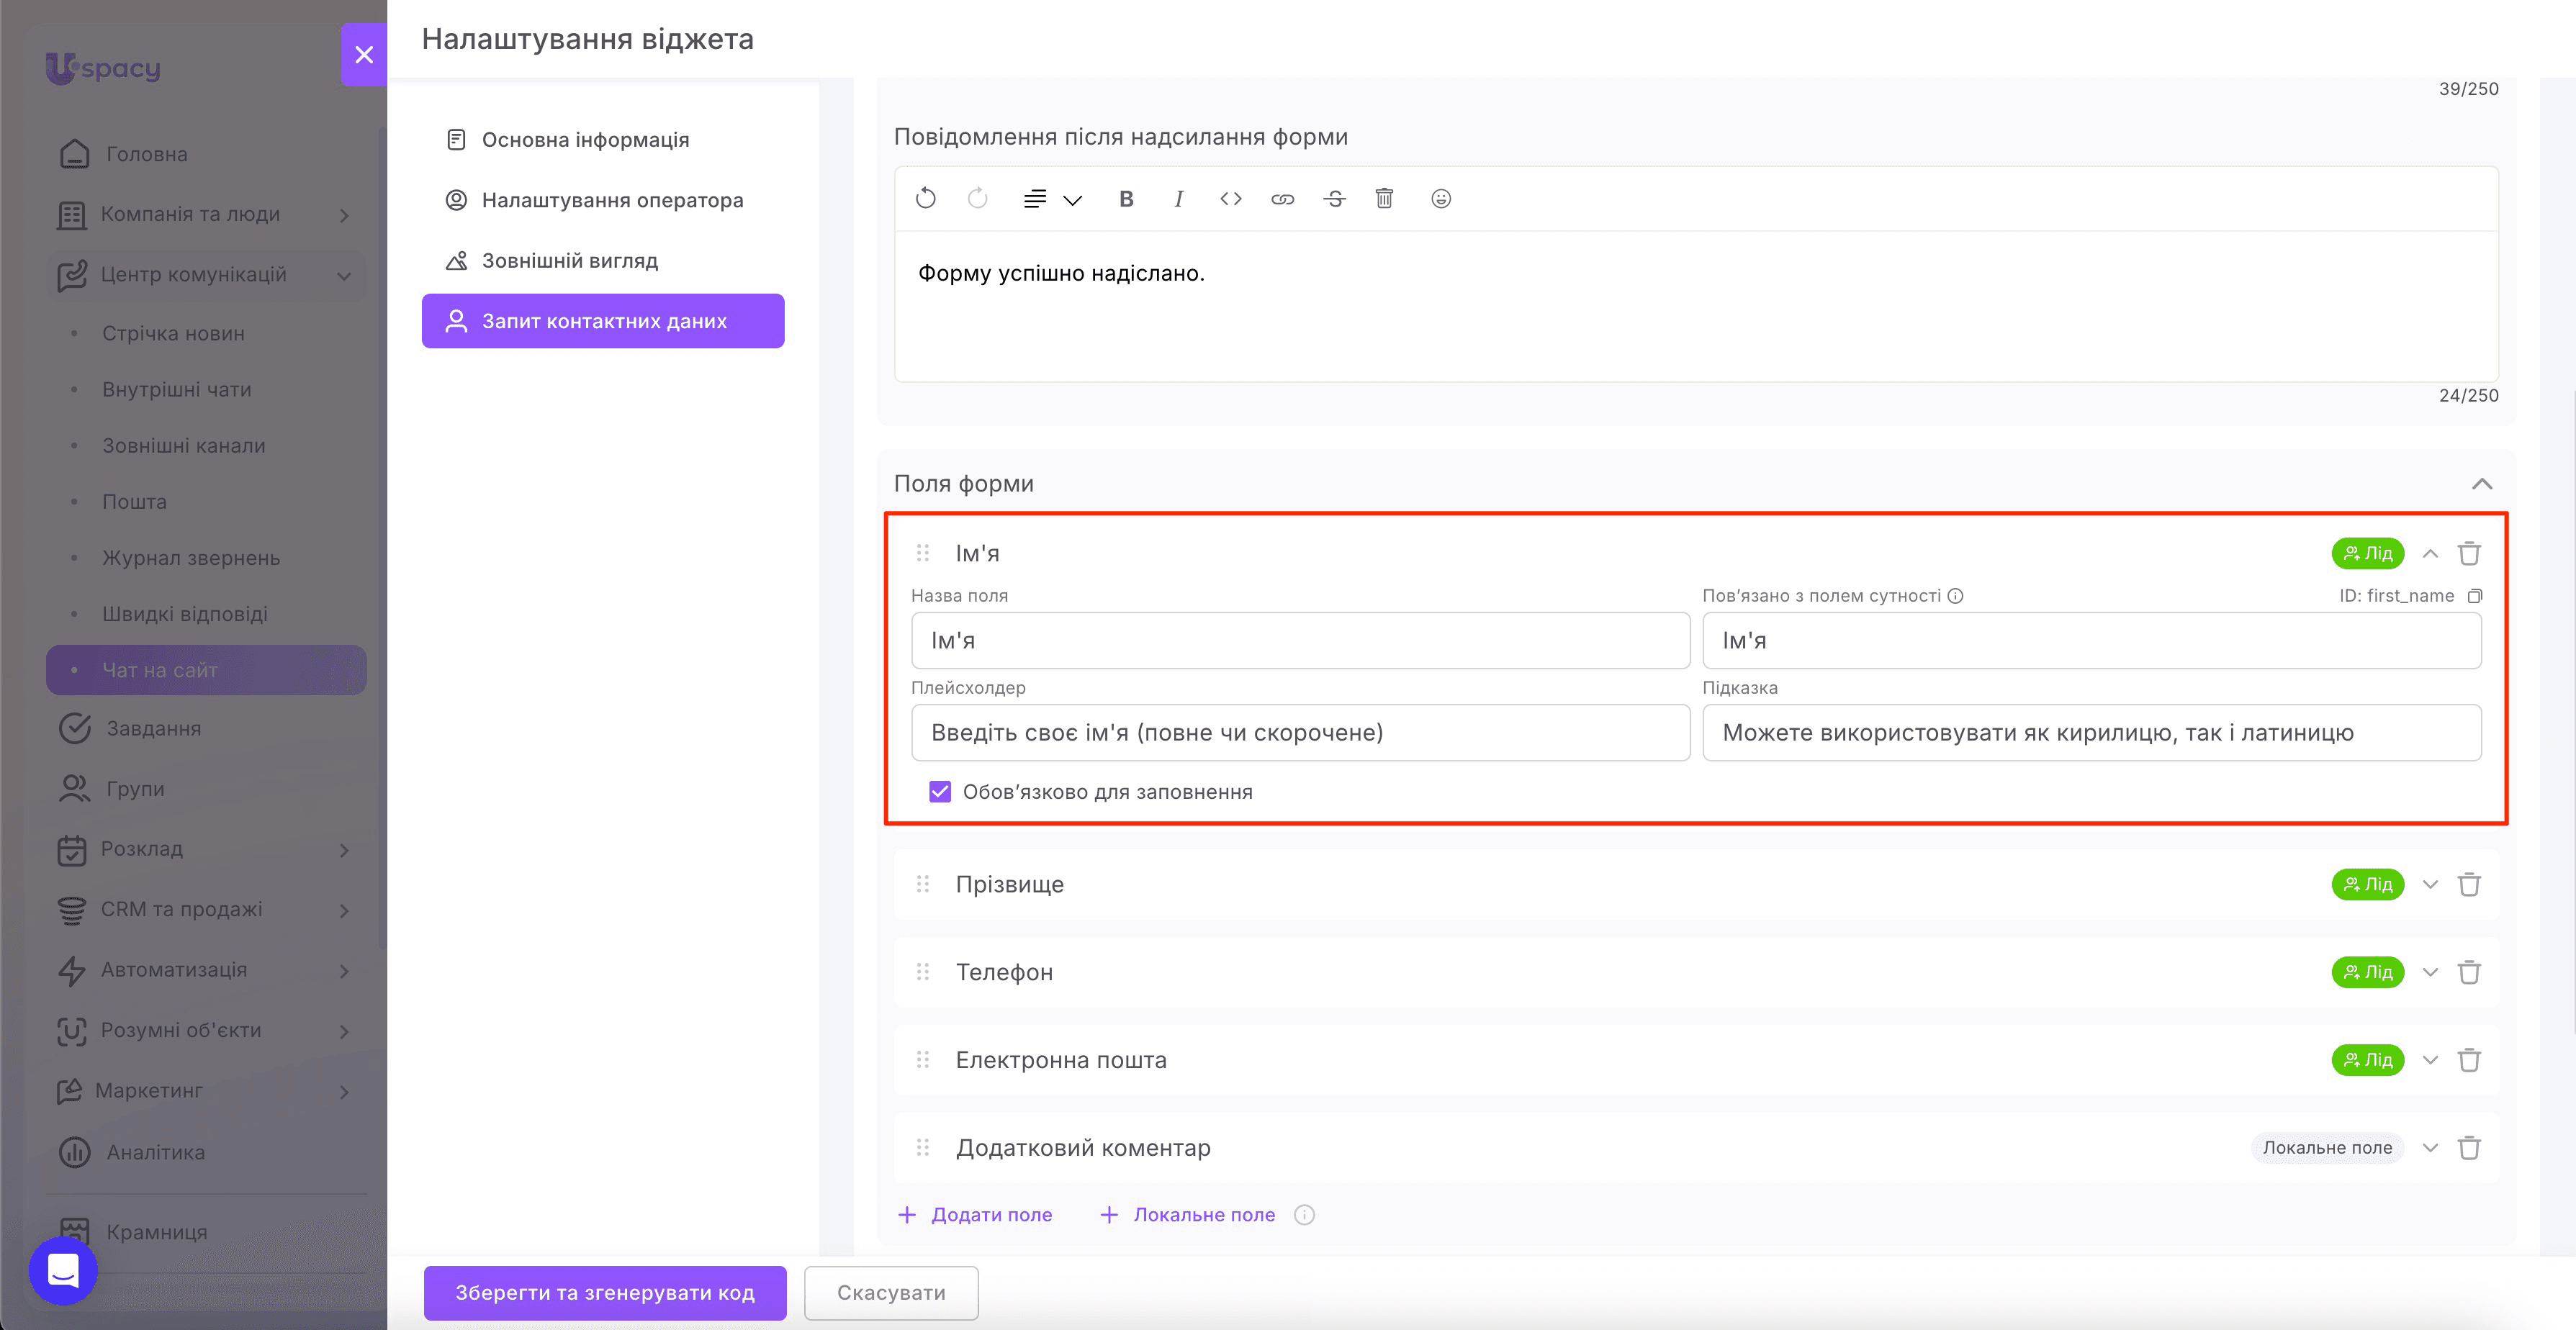Image resolution: width=2576 pixels, height=1330 pixels.
Task: Click the Додати поле link
Action: tap(975, 1215)
